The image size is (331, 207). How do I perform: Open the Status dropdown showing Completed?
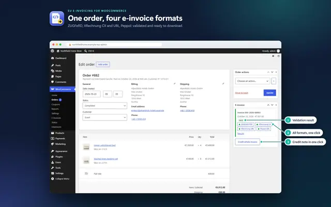click(104, 106)
